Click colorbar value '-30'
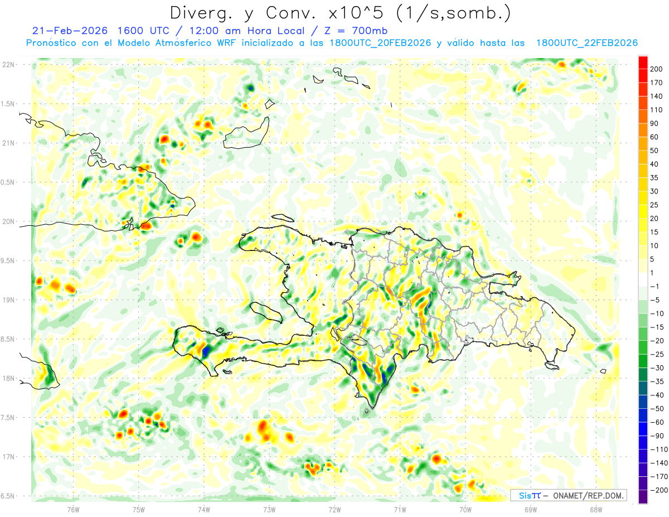Viewport: 669px width, 517px height. coord(657,368)
